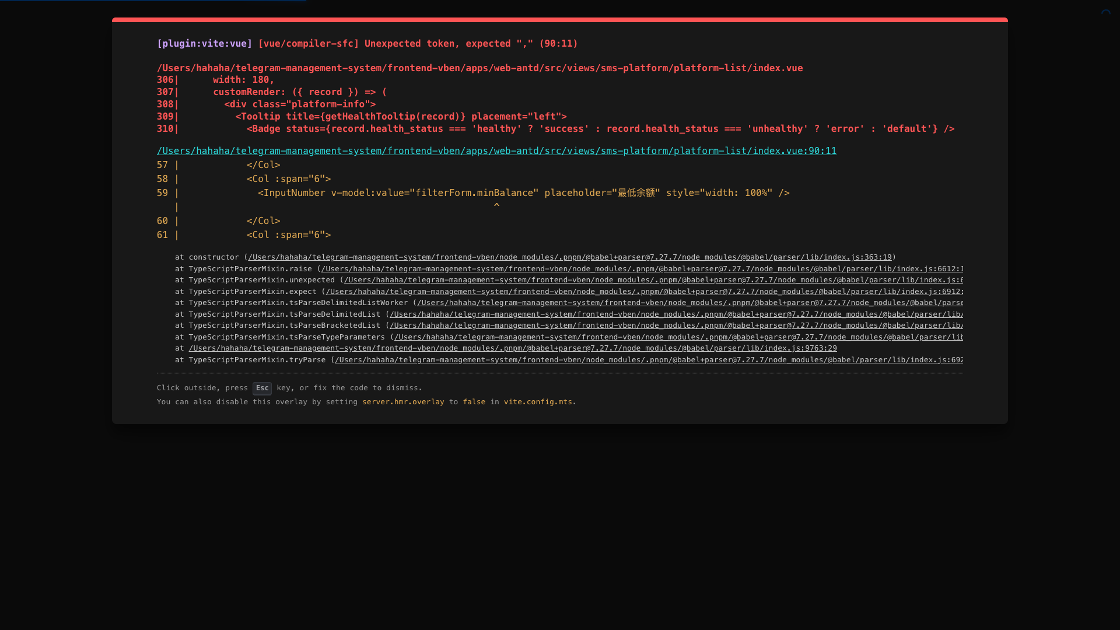Open the constructor stack trace link index.js:363:19

569,257
